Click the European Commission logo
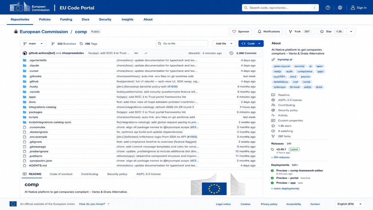Screen dimensions: 373x210 pos(30,7)
